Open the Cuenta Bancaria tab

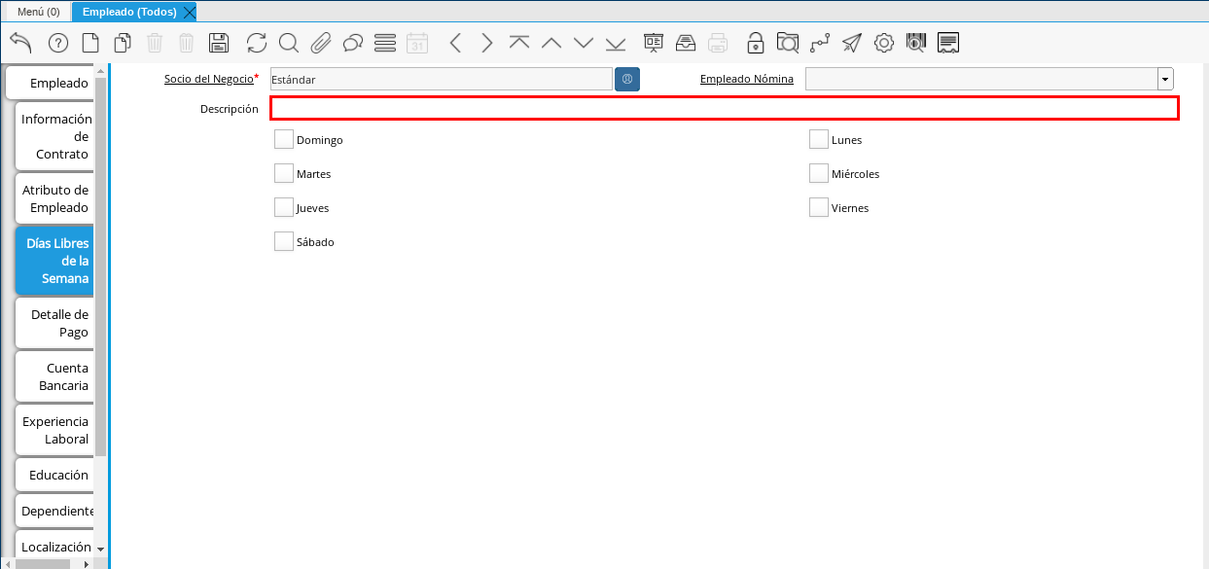pos(54,376)
